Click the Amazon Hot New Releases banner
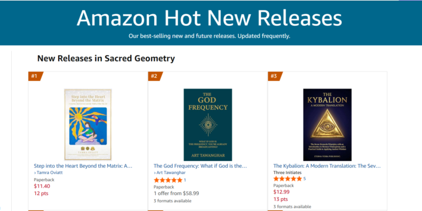422x211 pixels. click(x=209, y=23)
